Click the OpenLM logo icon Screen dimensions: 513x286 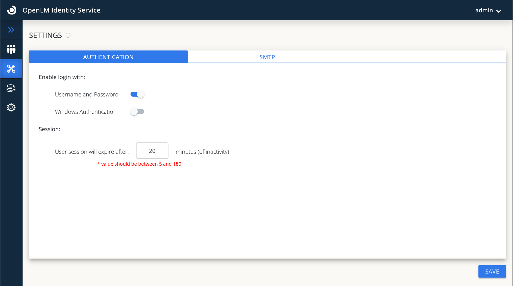pyautogui.click(x=12, y=10)
